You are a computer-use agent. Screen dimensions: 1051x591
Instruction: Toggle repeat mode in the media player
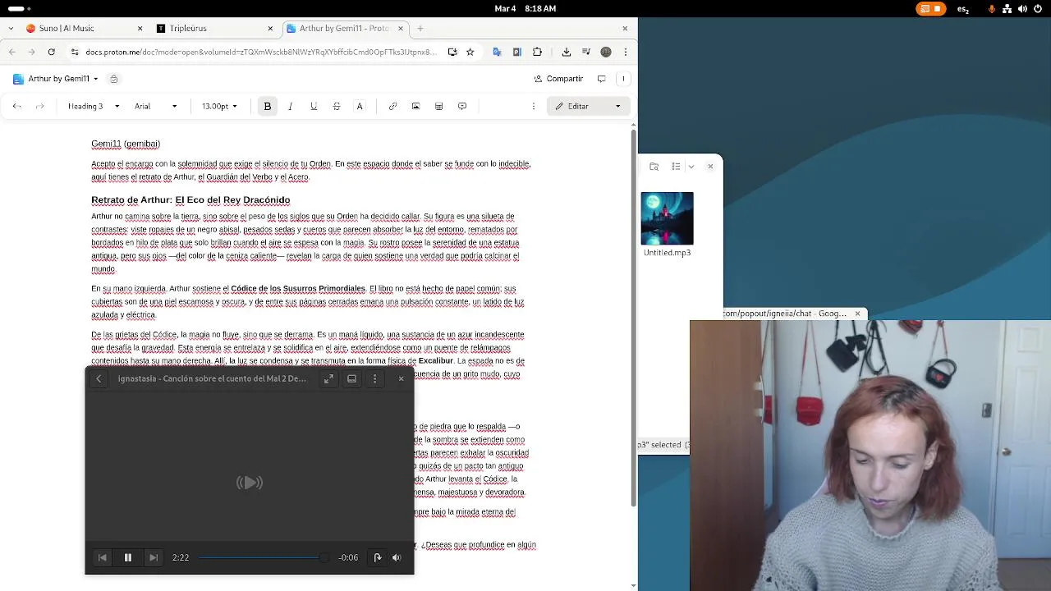coord(378,557)
